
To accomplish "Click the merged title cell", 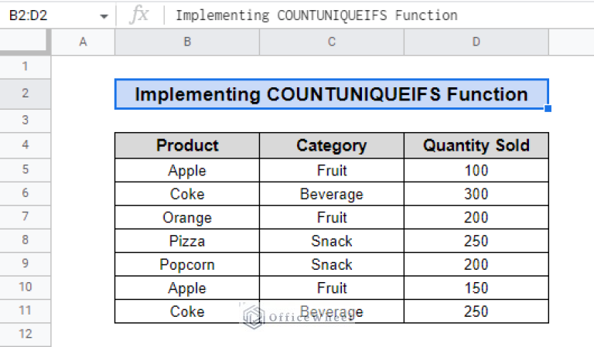I will pyautogui.click(x=331, y=94).
